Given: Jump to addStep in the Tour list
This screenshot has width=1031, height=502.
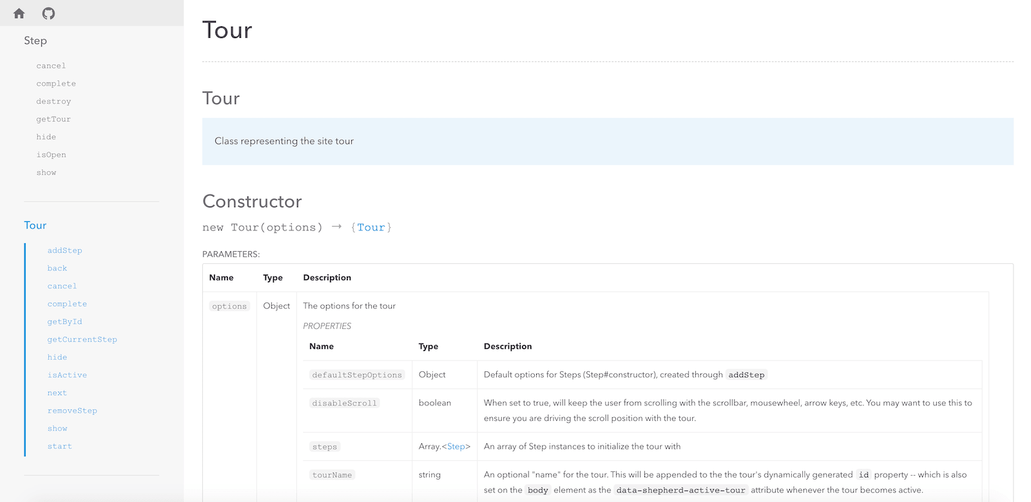Looking at the screenshot, I should point(64,250).
